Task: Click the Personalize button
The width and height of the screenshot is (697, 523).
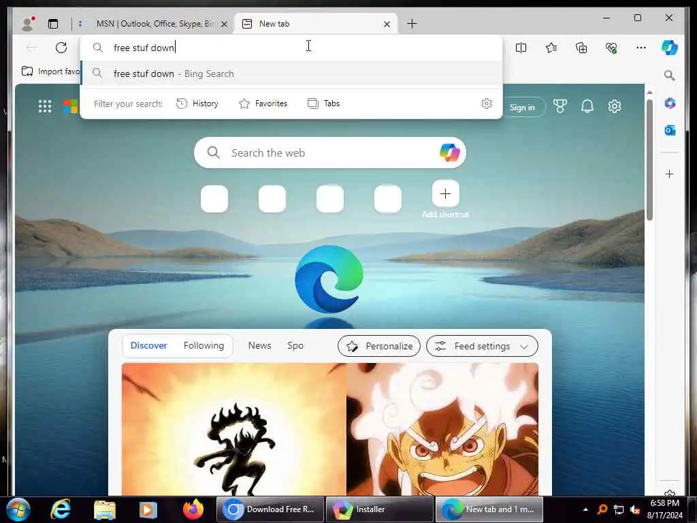Action: tap(379, 346)
